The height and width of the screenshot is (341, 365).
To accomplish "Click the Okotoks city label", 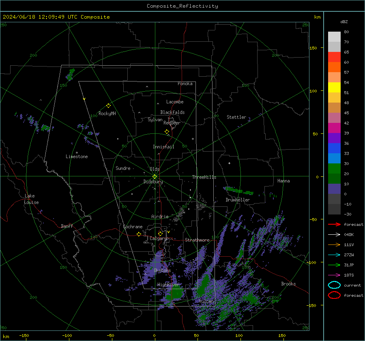I will 162,270.
